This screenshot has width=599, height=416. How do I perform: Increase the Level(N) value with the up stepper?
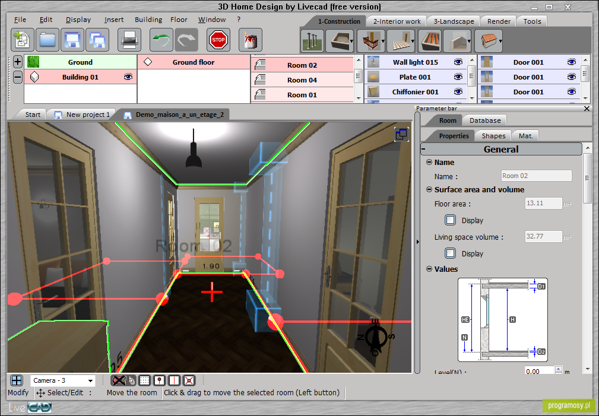click(559, 369)
